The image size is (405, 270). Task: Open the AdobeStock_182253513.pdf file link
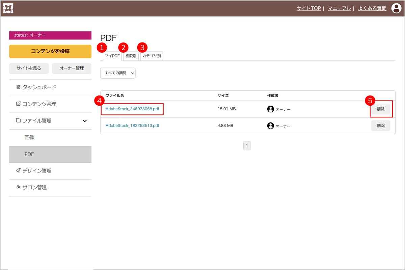pos(132,126)
